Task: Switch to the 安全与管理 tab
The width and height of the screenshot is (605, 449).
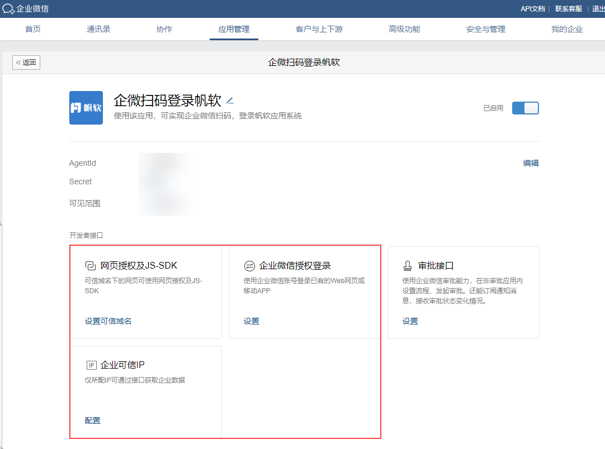Action: point(485,29)
